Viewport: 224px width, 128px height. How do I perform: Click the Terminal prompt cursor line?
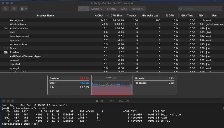[x=20, y=124]
